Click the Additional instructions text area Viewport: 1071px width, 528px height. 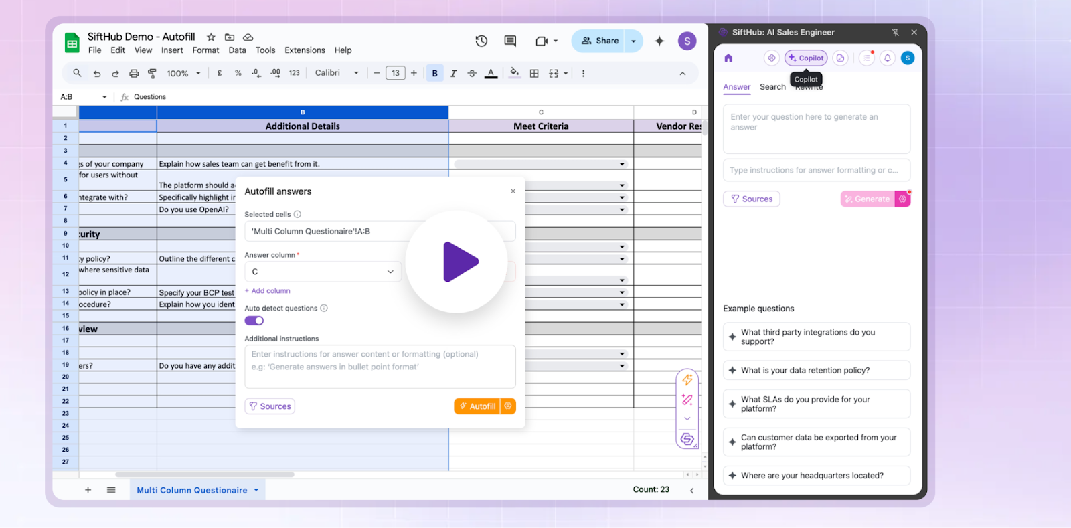point(380,367)
